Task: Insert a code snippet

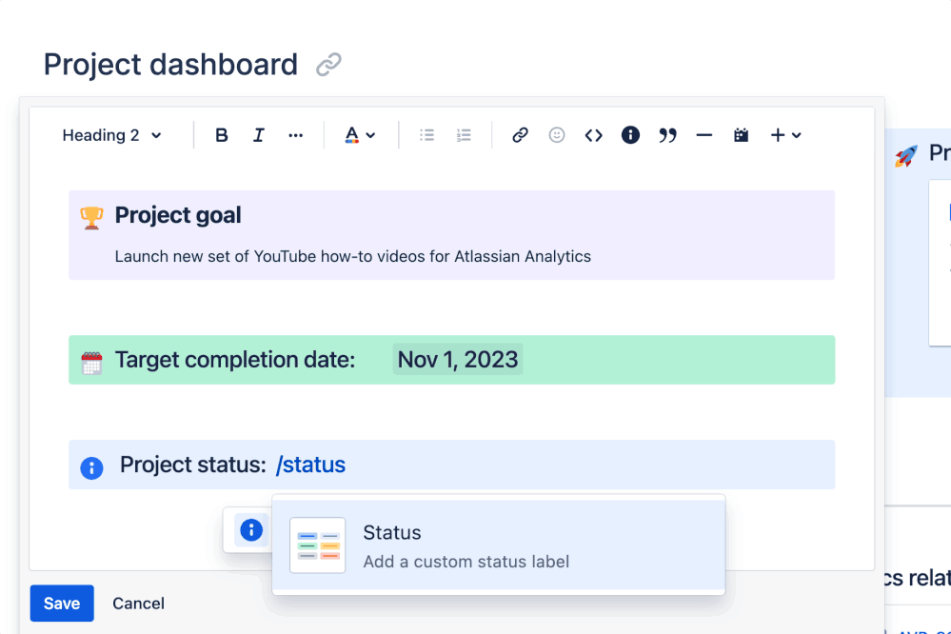Action: pyautogui.click(x=593, y=134)
